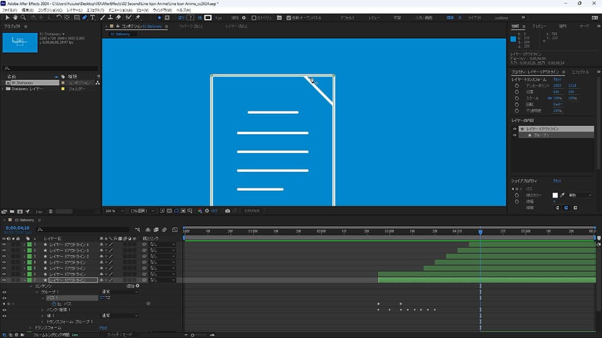Screen dimensions: 602x338
Task: Select the Zoom magnifier tool
Action: coord(24,17)
